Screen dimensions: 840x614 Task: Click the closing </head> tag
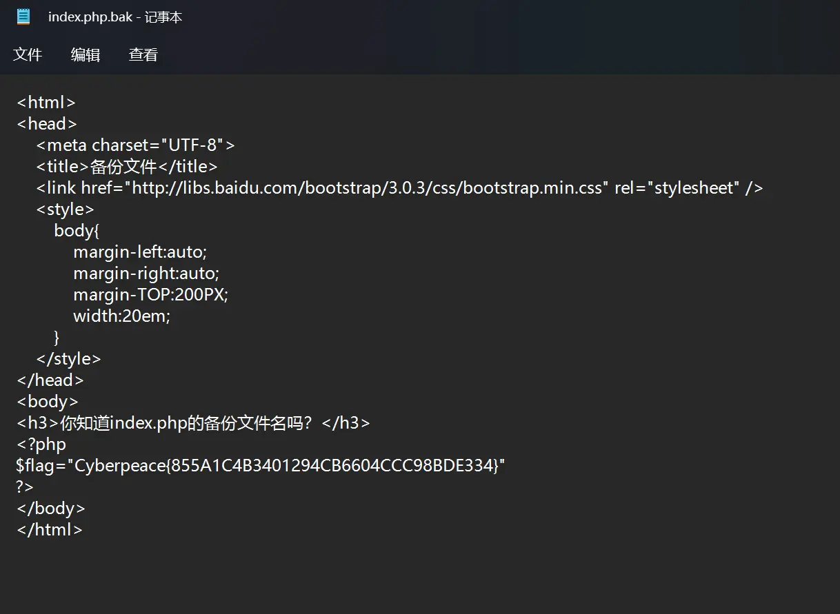click(50, 380)
